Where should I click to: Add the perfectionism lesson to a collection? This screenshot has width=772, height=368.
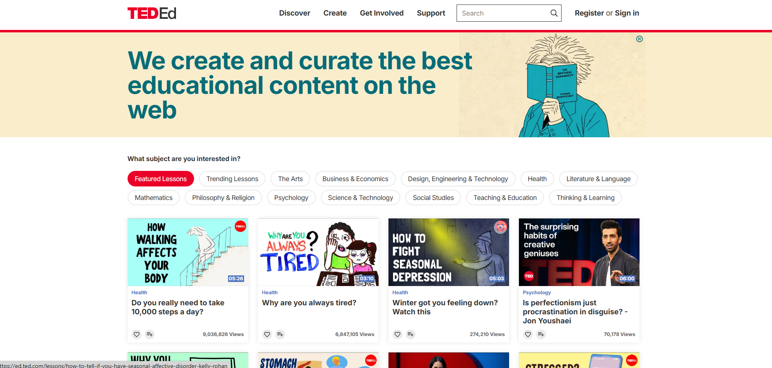coord(541,334)
